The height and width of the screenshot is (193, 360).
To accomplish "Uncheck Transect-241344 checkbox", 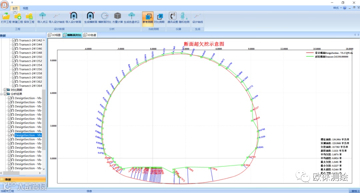I will tap(14, 45).
